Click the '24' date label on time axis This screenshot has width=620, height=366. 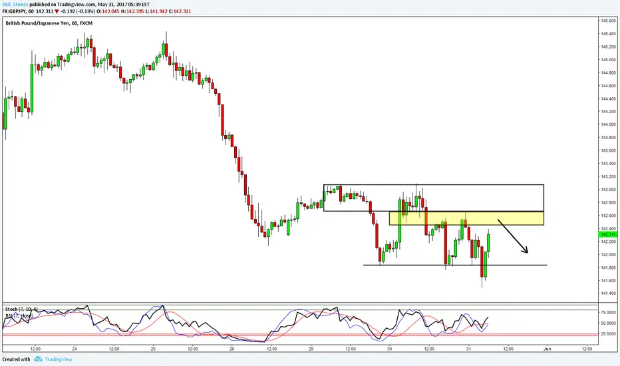click(75, 349)
